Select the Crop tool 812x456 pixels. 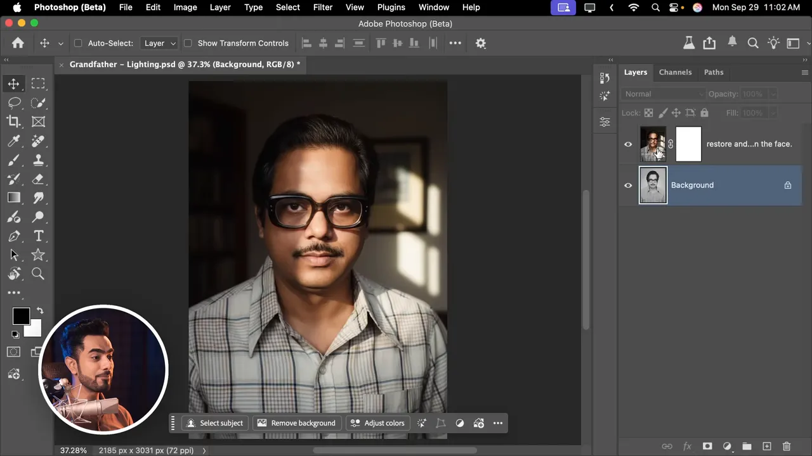pyautogui.click(x=14, y=122)
